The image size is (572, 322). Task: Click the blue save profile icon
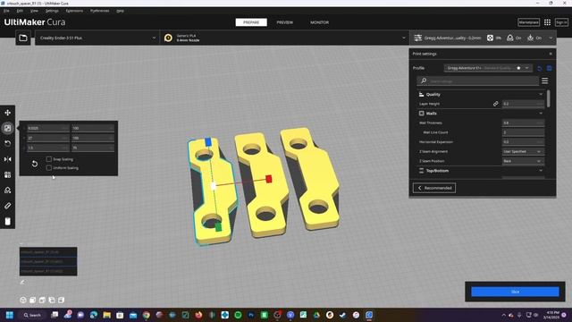tap(549, 68)
